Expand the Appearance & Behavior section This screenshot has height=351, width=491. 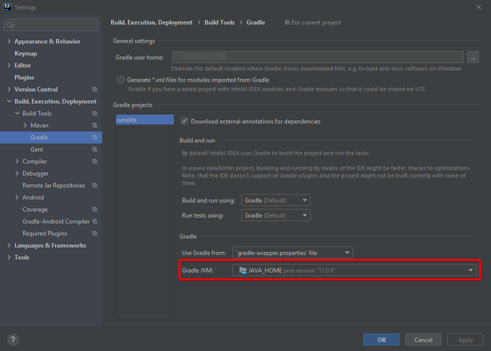coord(9,41)
